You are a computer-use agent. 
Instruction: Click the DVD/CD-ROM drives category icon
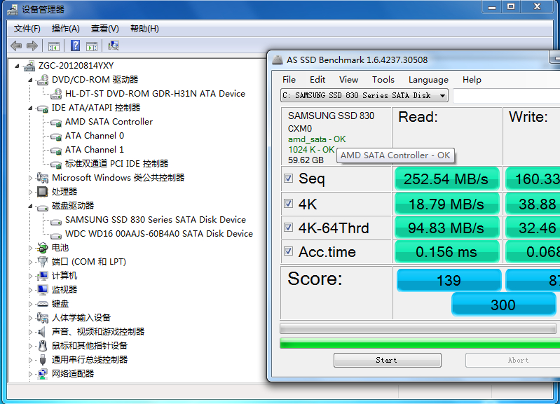tap(43, 80)
